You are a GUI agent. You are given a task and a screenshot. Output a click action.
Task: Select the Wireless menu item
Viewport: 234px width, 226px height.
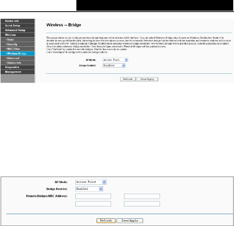(17, 35)
